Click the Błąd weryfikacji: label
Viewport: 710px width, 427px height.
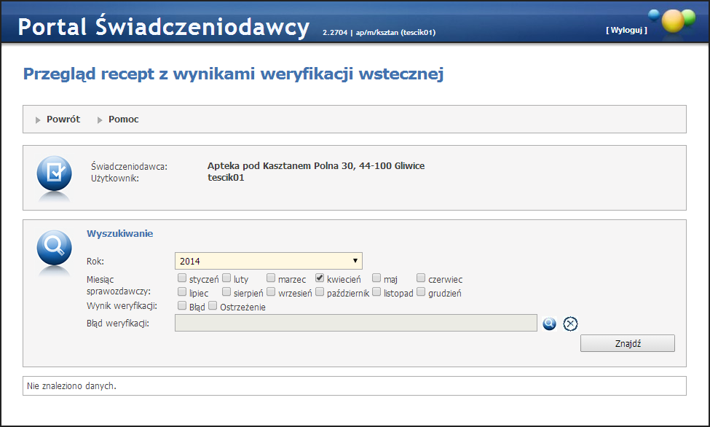118,324
